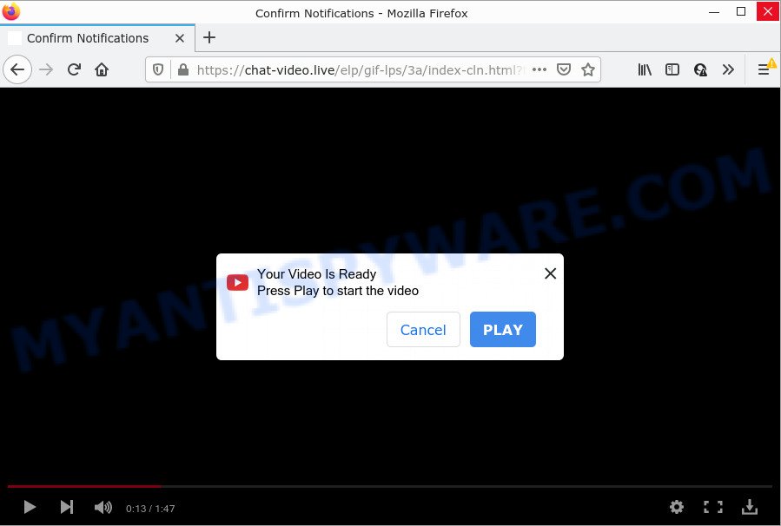Seek on the video progress bar
Image resolution: width=781 pixels, height=526 pixels.
click(x=390, y=486)
